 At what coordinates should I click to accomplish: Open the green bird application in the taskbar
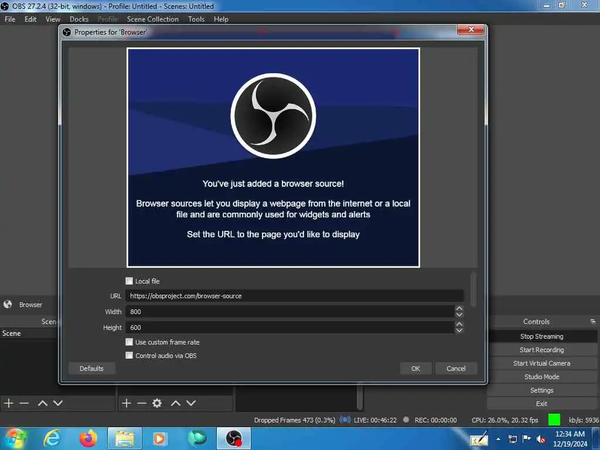pos(197,438)
